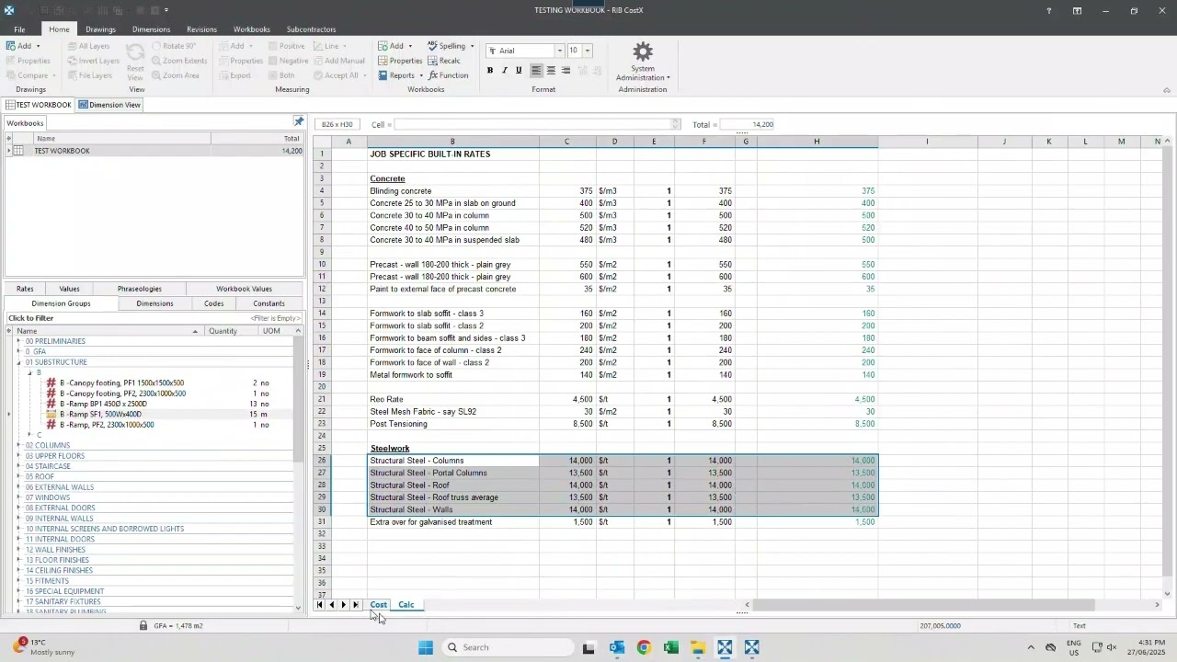The width and height of the screenshot is (1177, 662).
Task: Expand the 06 EXTERNAL WALLS tree node
Action: point(18,487)
